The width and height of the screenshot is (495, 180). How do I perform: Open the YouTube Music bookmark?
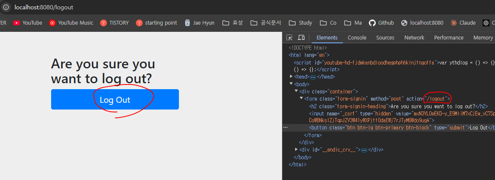[x=71, y=22]
